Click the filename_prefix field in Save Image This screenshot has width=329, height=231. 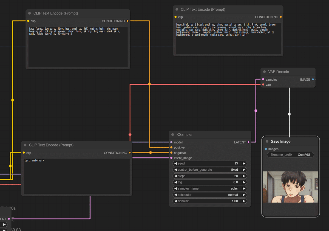click(290, 155)
